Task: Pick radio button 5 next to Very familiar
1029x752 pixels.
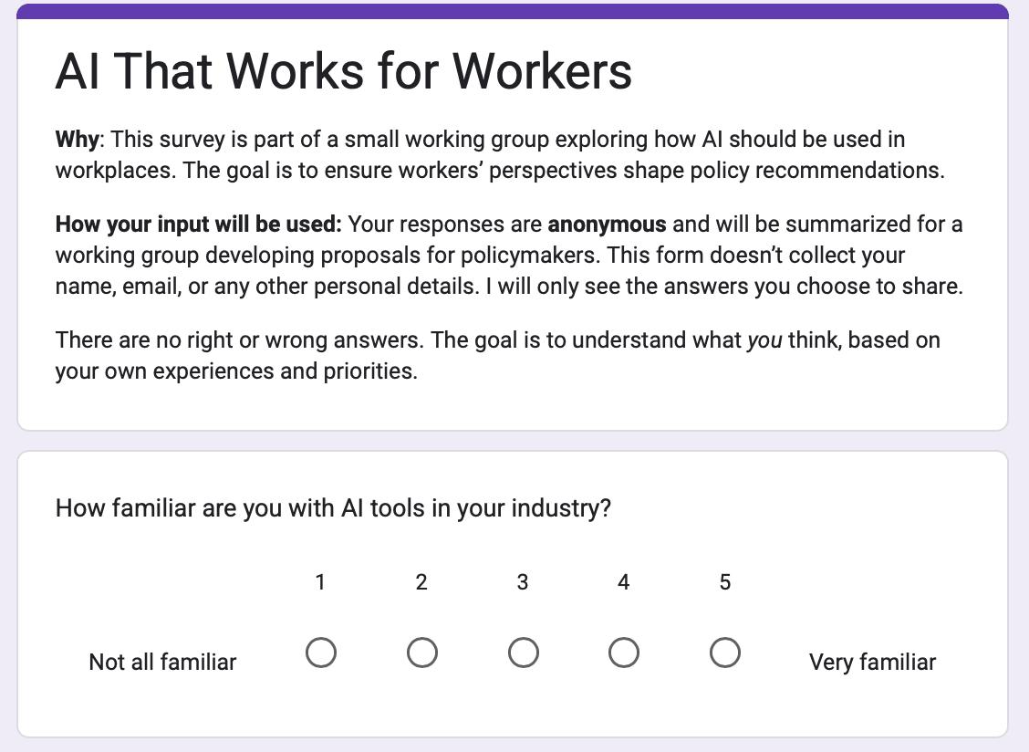Action: tap(724, 653)
